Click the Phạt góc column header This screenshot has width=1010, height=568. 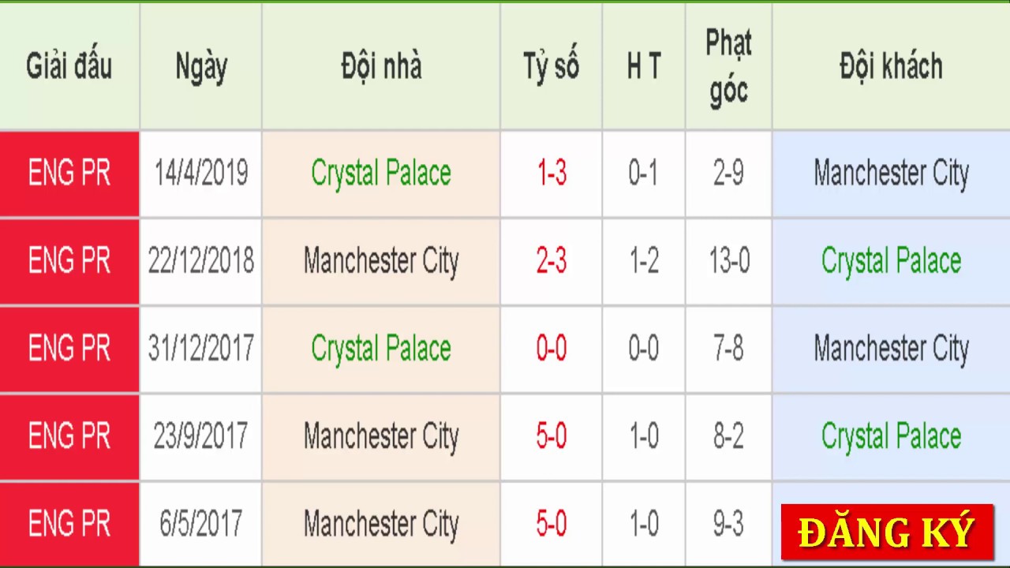click(x=728, y=66)
